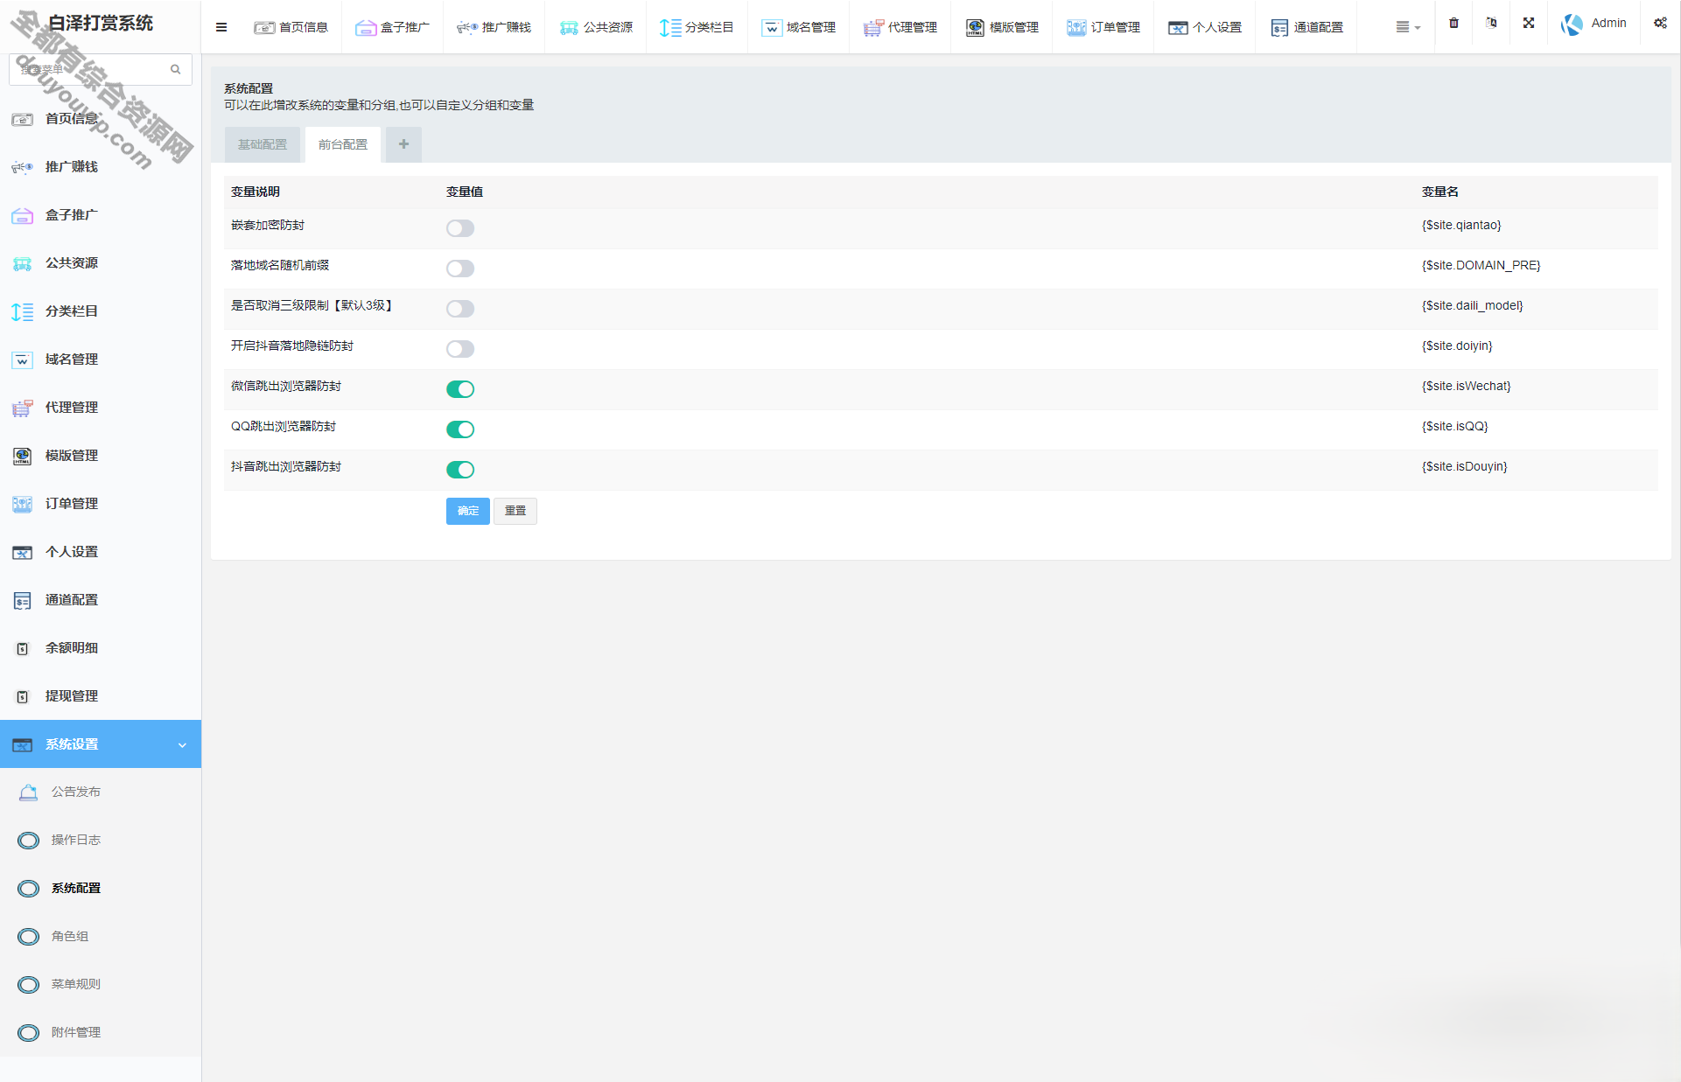1681x1082 pixels.
Task: Open 分类栏目 in top navigation
Action: (x=697, y=27)
